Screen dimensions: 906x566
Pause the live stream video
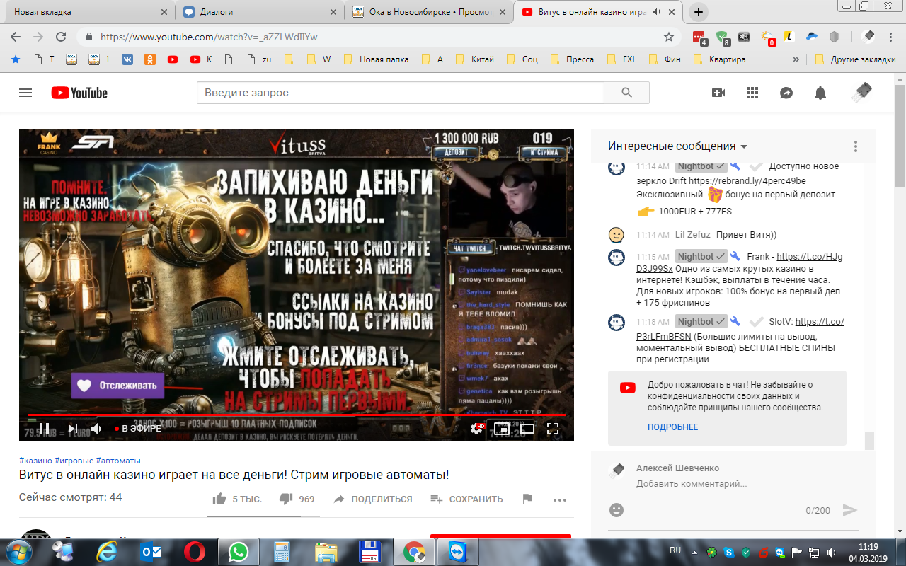[x=44, y=428]
